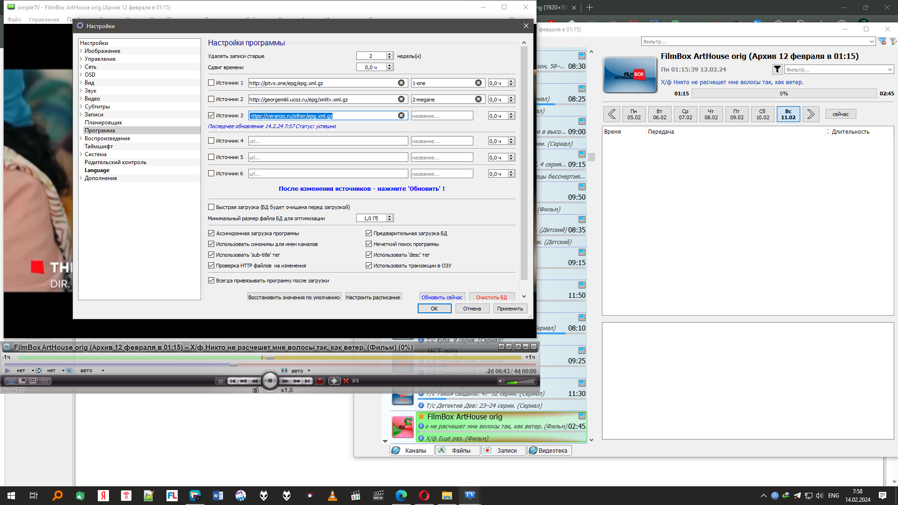The height and width of the screenshot is (505, 898).
Task: Expand the Записи tree node
Action: (x=81, y=115)
